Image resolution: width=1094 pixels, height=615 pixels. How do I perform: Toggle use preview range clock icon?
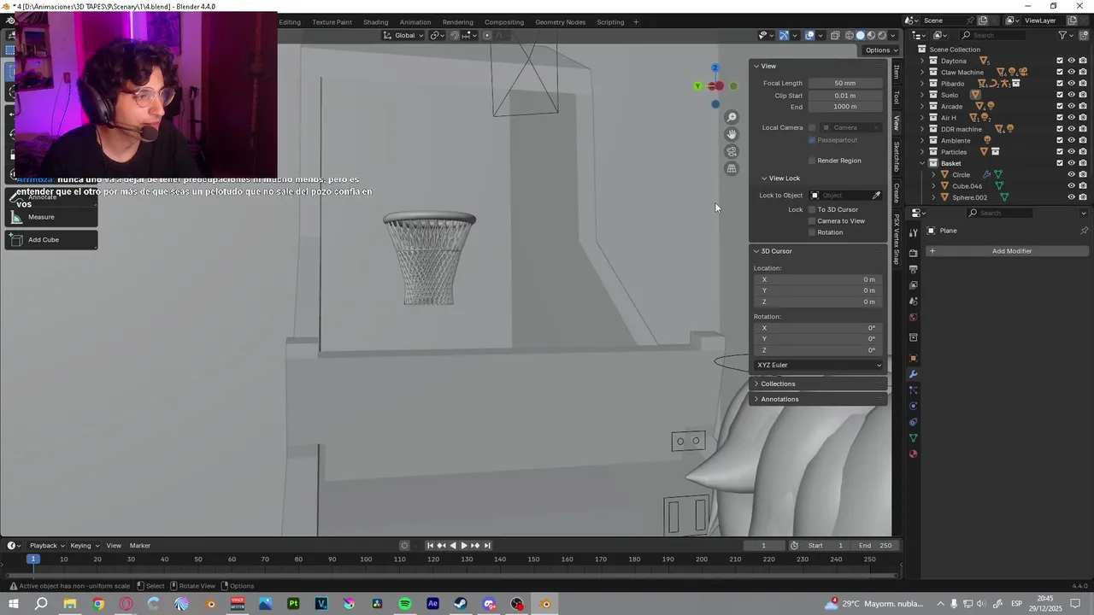pyautogui.click(x=794, y=546)
